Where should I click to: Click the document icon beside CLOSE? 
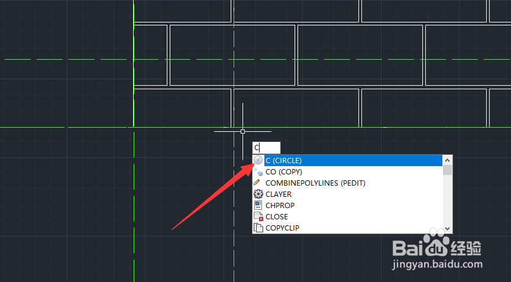click(x=258, y=216)
